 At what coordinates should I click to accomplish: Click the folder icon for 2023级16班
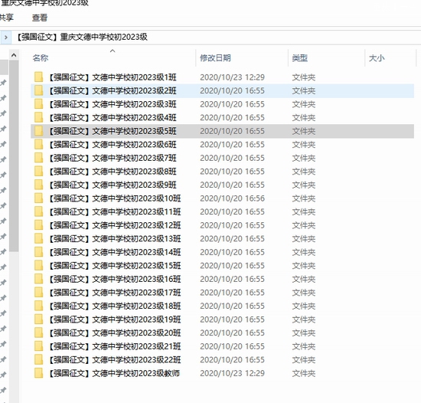point(39,279)
